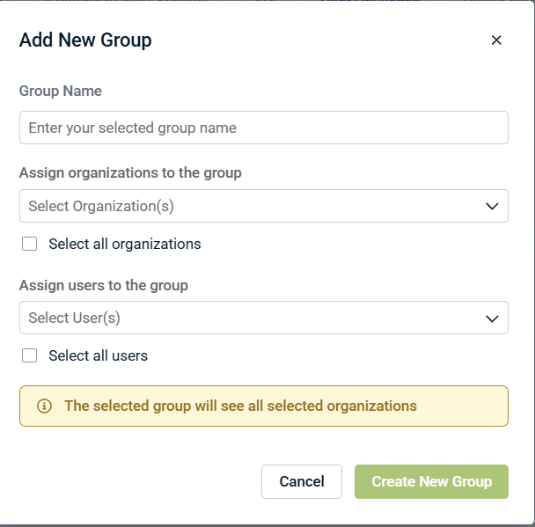
Task: Click the organization dropdown chevron arrow
Action: tap(492, 206)
